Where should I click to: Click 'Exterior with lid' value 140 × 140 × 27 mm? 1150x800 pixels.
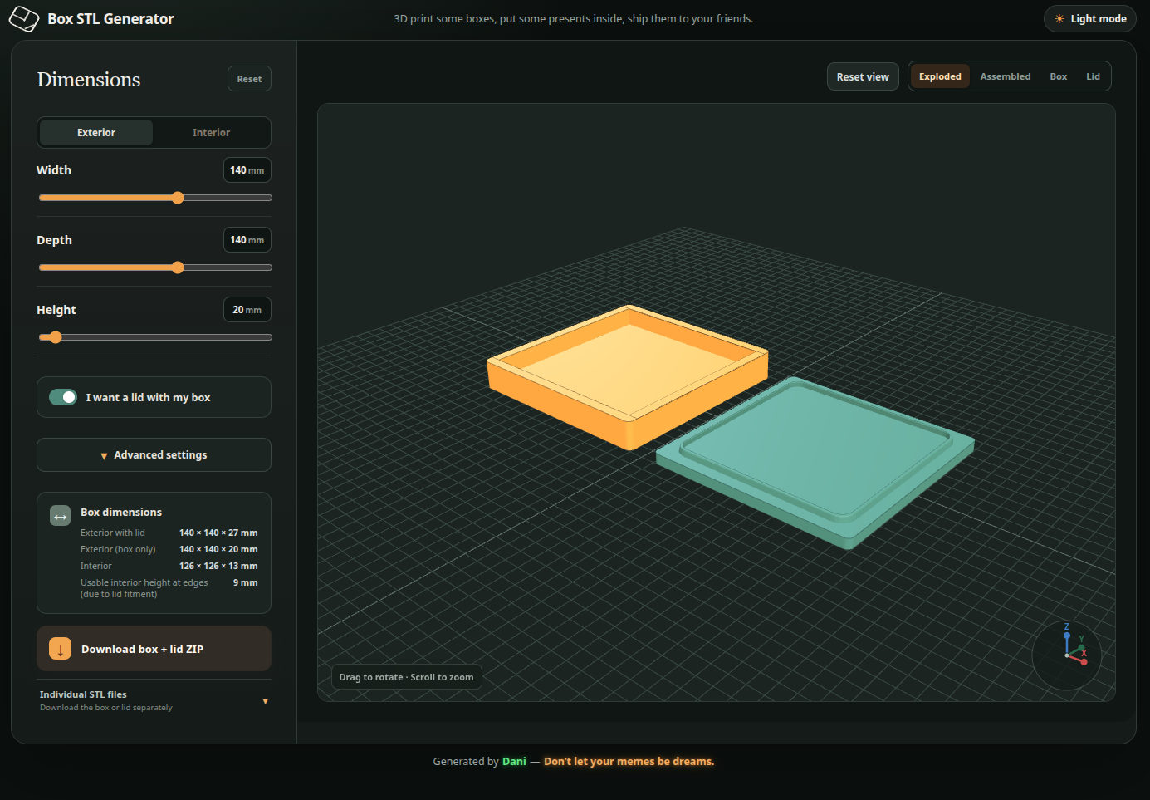pos(218,533)
